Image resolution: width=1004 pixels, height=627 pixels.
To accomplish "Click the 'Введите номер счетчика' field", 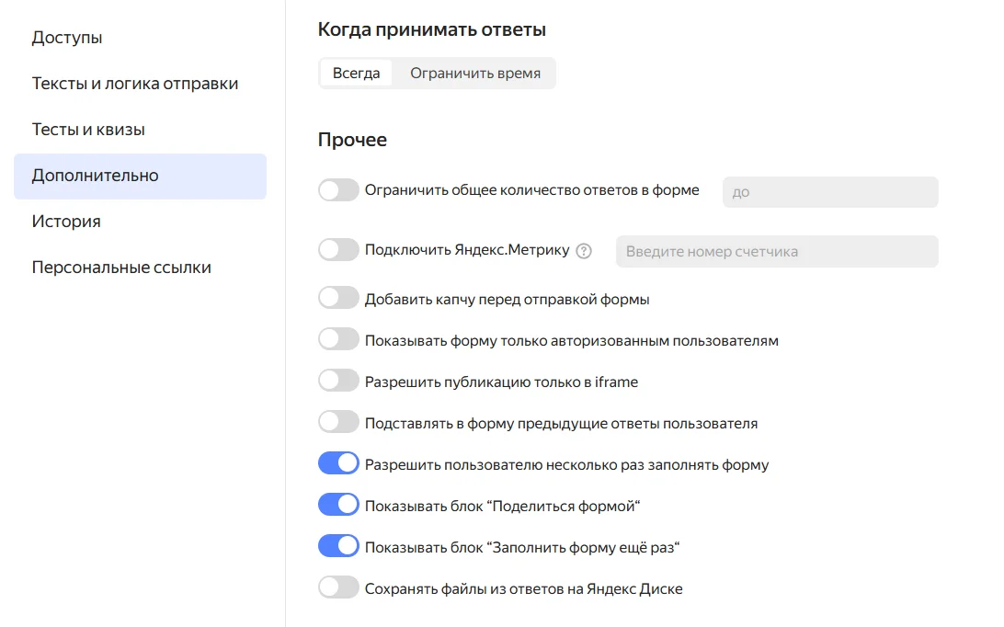I will click(776, 251).
